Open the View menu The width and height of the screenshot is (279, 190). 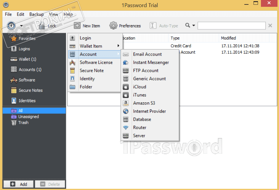54,14
